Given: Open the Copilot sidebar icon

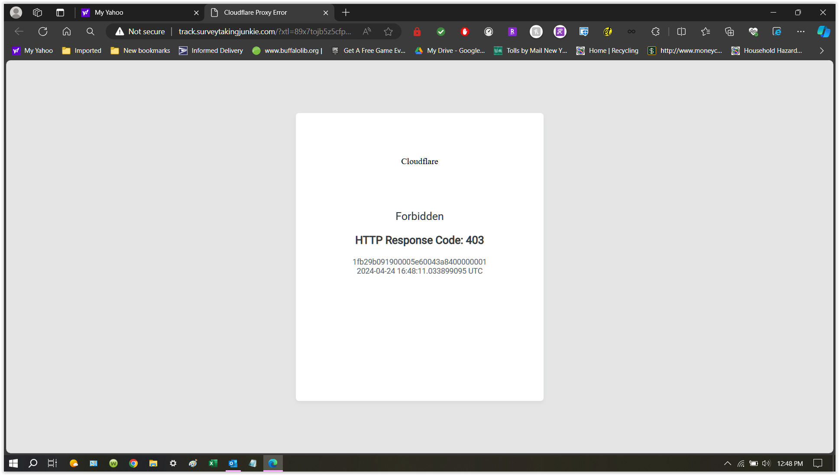Looking at the screenshot, I should (823, 32).
